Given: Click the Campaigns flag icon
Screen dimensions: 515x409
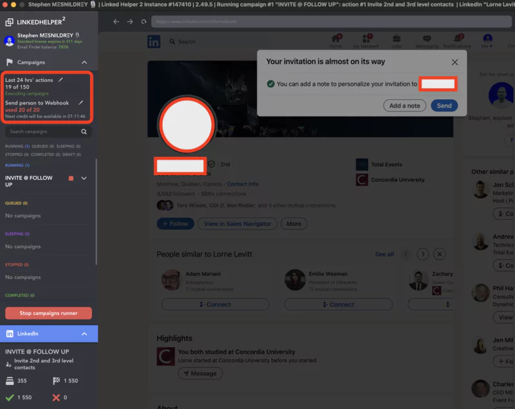Looking at the screenshot, I should pyautogui.click(x=10, y=62).
